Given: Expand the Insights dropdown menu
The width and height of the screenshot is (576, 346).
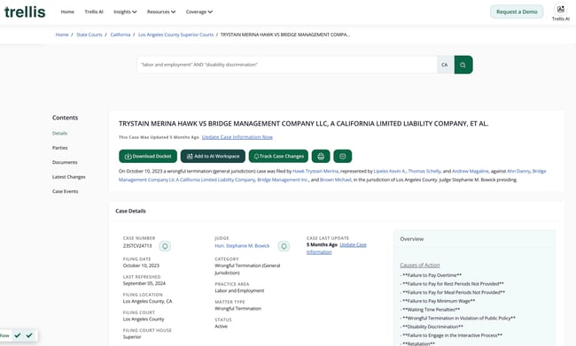Looking at the screenshot, I should pos(125,12).
